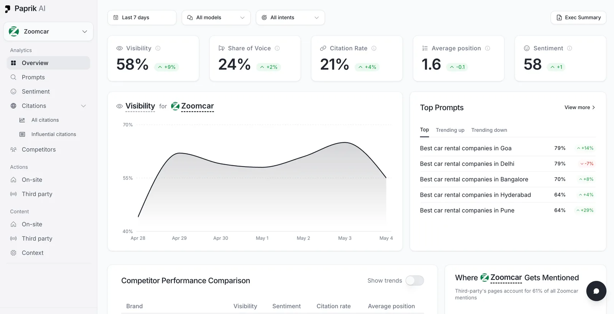
Task: Open the Last 7 days date filter
Action: point(142,18)
